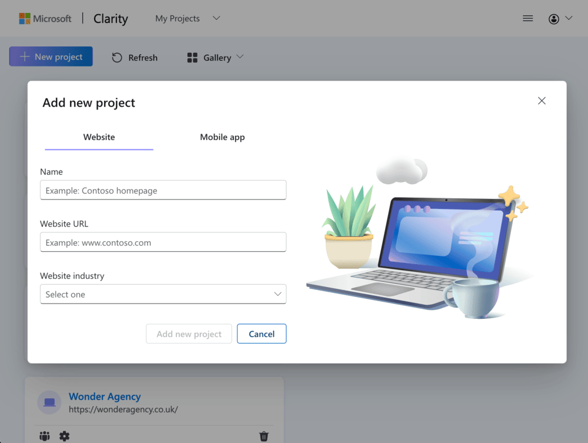The height and width of the screenshot is (443, 588).
Task: Click the Wonder Agency project laptop icon
Action: click(x=49, y=402)
